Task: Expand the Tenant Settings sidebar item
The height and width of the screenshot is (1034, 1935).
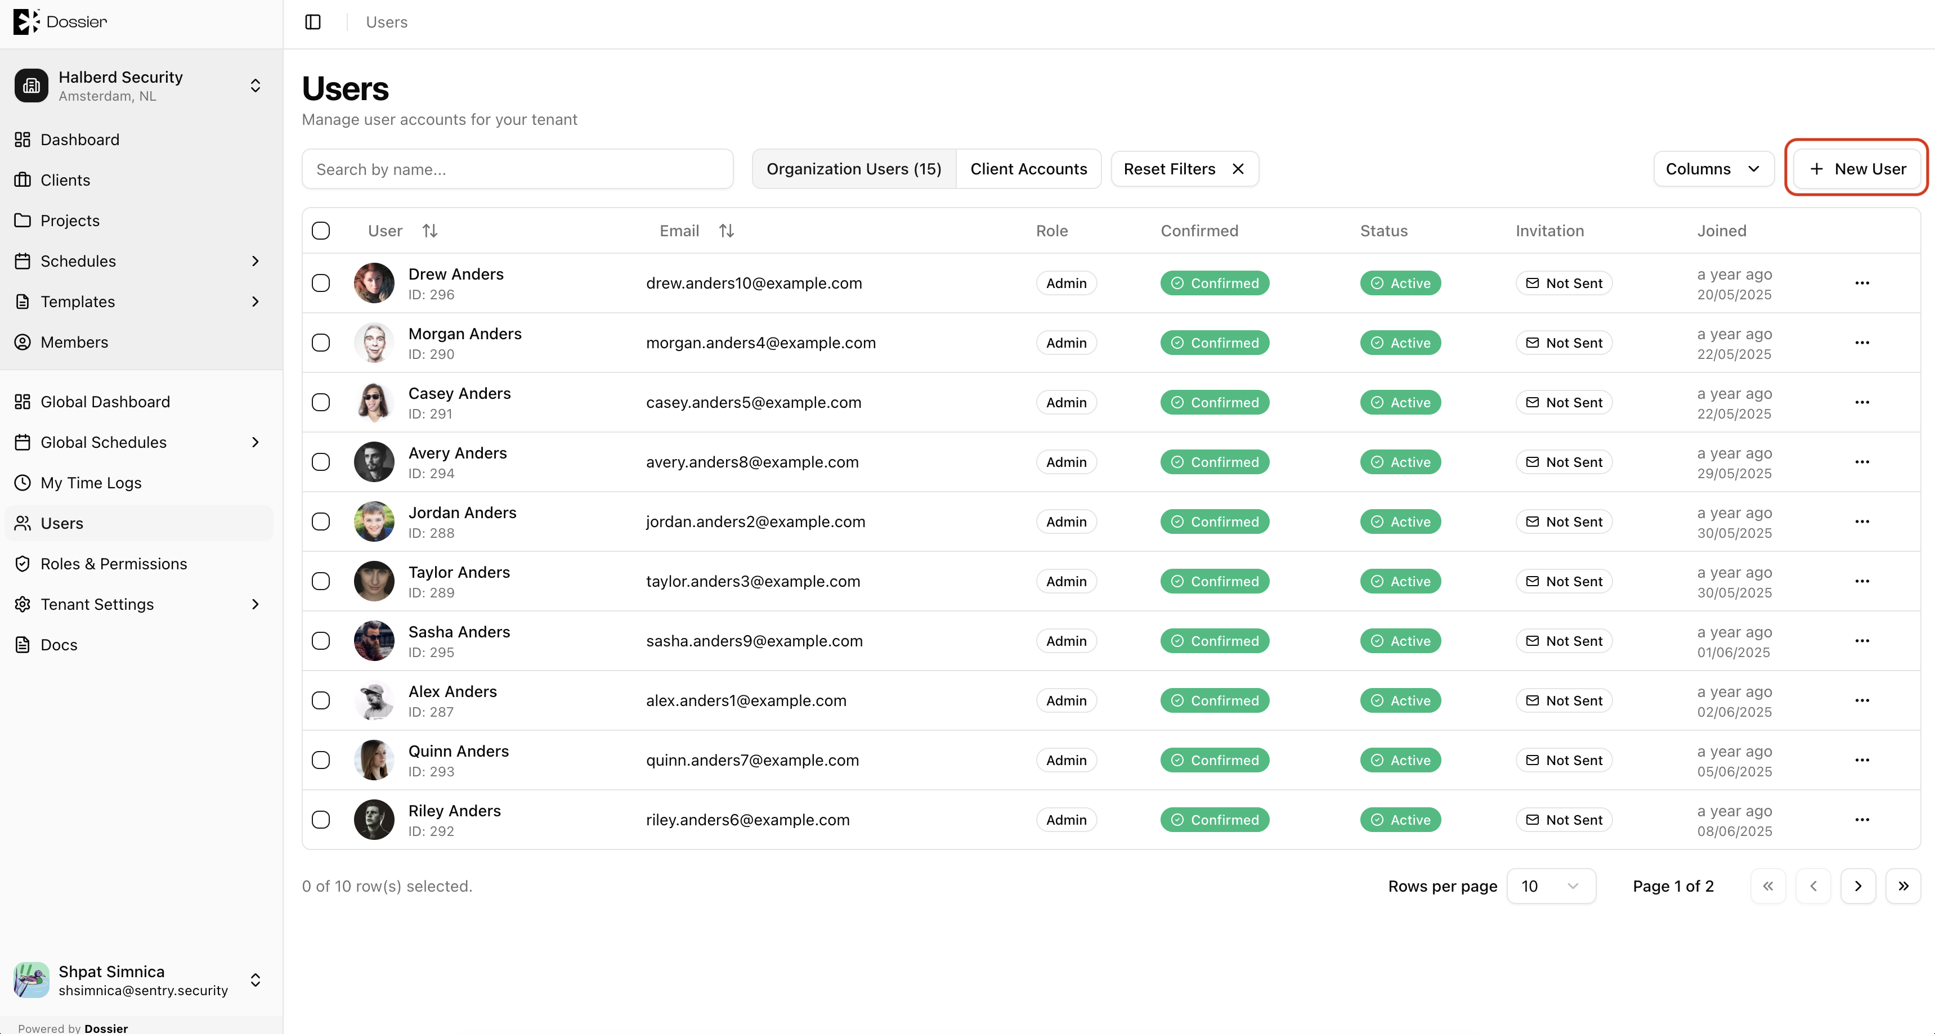Action: (x=140, y=605)
